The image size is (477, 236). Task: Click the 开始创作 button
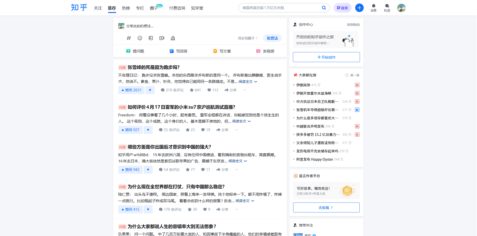326,57
